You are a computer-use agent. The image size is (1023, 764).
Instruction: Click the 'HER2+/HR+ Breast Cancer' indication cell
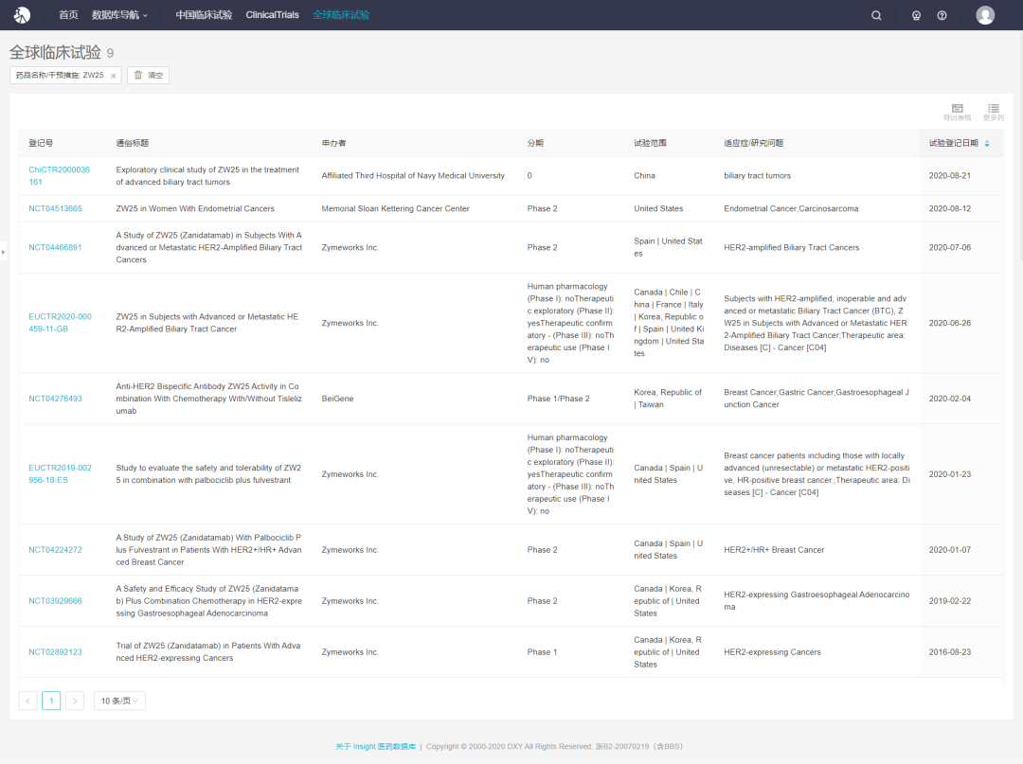(775, 550)
